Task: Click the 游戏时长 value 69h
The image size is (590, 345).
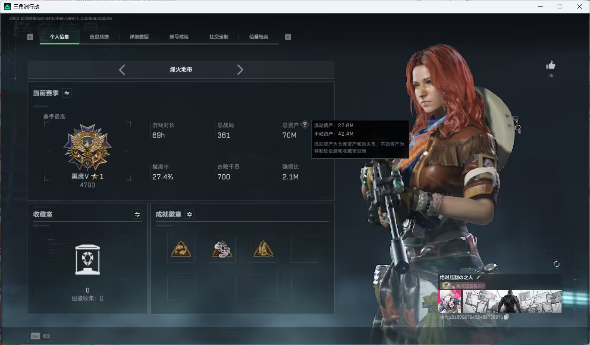Action: coord(159,135)
